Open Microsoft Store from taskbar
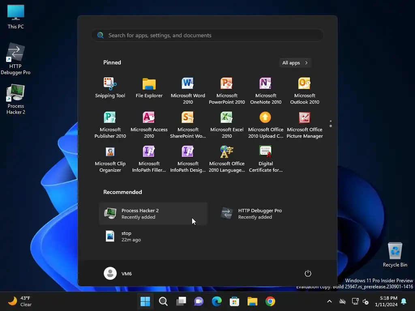This screenshot has height=311, width=415. click(x=235, y=301)
